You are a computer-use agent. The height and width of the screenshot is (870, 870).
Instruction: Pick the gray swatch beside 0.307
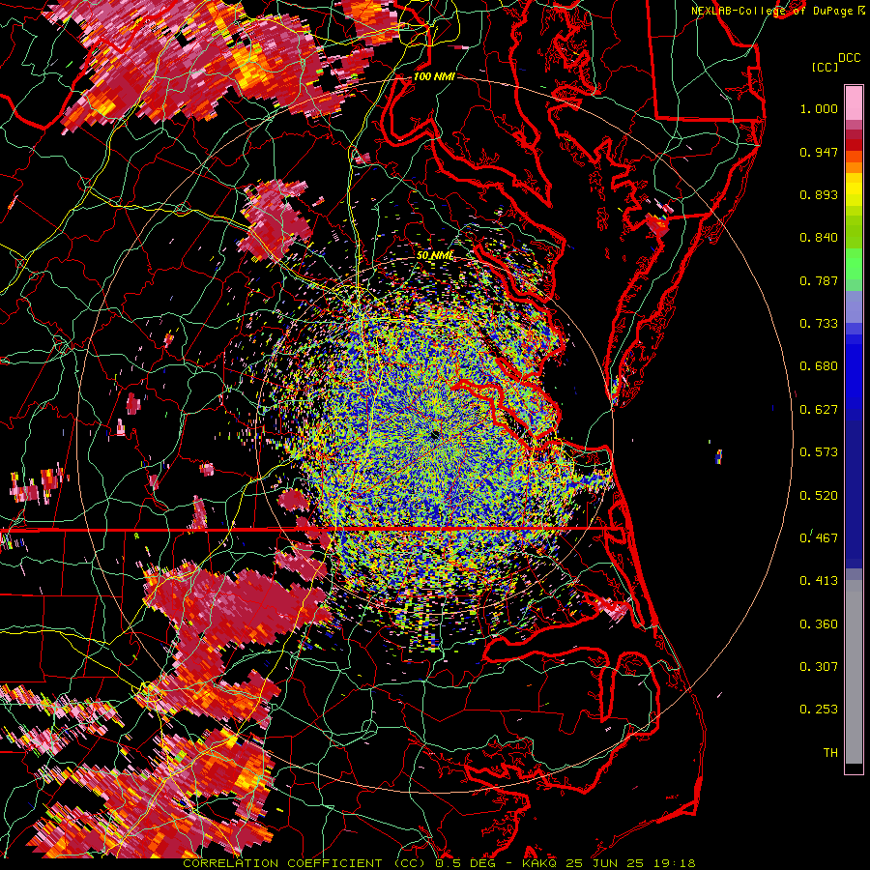[x=854, y=672]
